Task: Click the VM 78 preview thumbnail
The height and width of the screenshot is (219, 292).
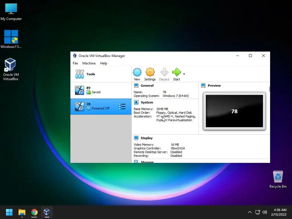Action: coord(234,111)
